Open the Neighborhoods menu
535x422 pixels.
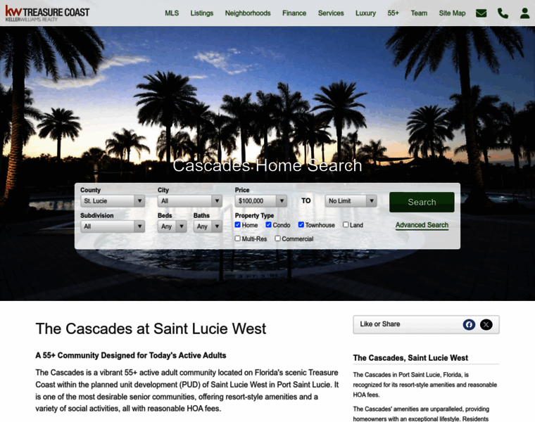248,13
